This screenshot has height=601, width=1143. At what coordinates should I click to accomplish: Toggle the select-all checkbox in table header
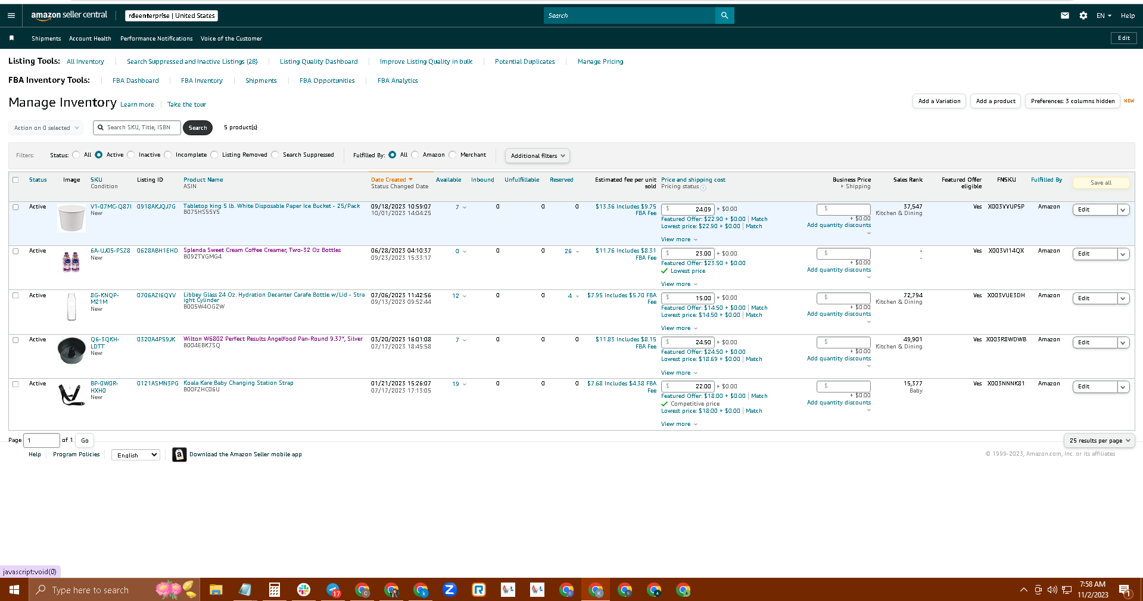tap(15, 180)
